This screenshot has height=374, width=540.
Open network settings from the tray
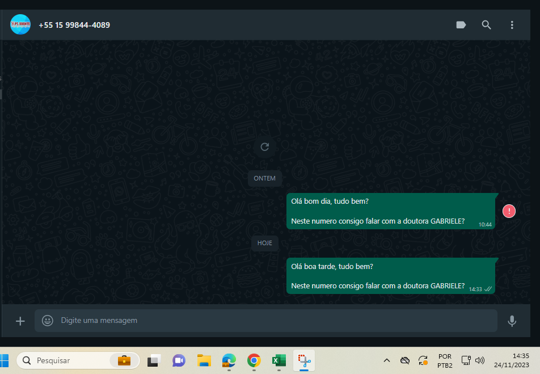(x=466, y=360)
